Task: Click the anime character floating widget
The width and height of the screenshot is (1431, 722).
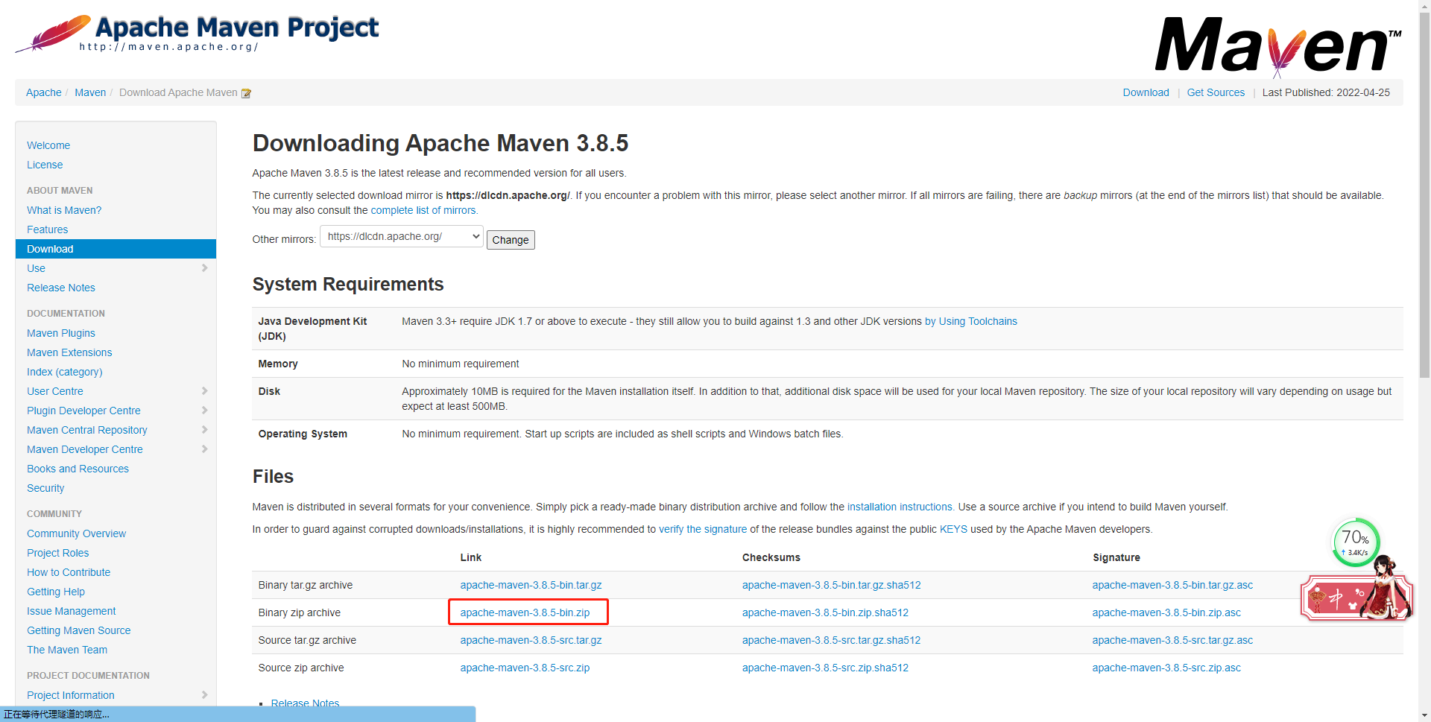Action: (x=1356, y=589)
